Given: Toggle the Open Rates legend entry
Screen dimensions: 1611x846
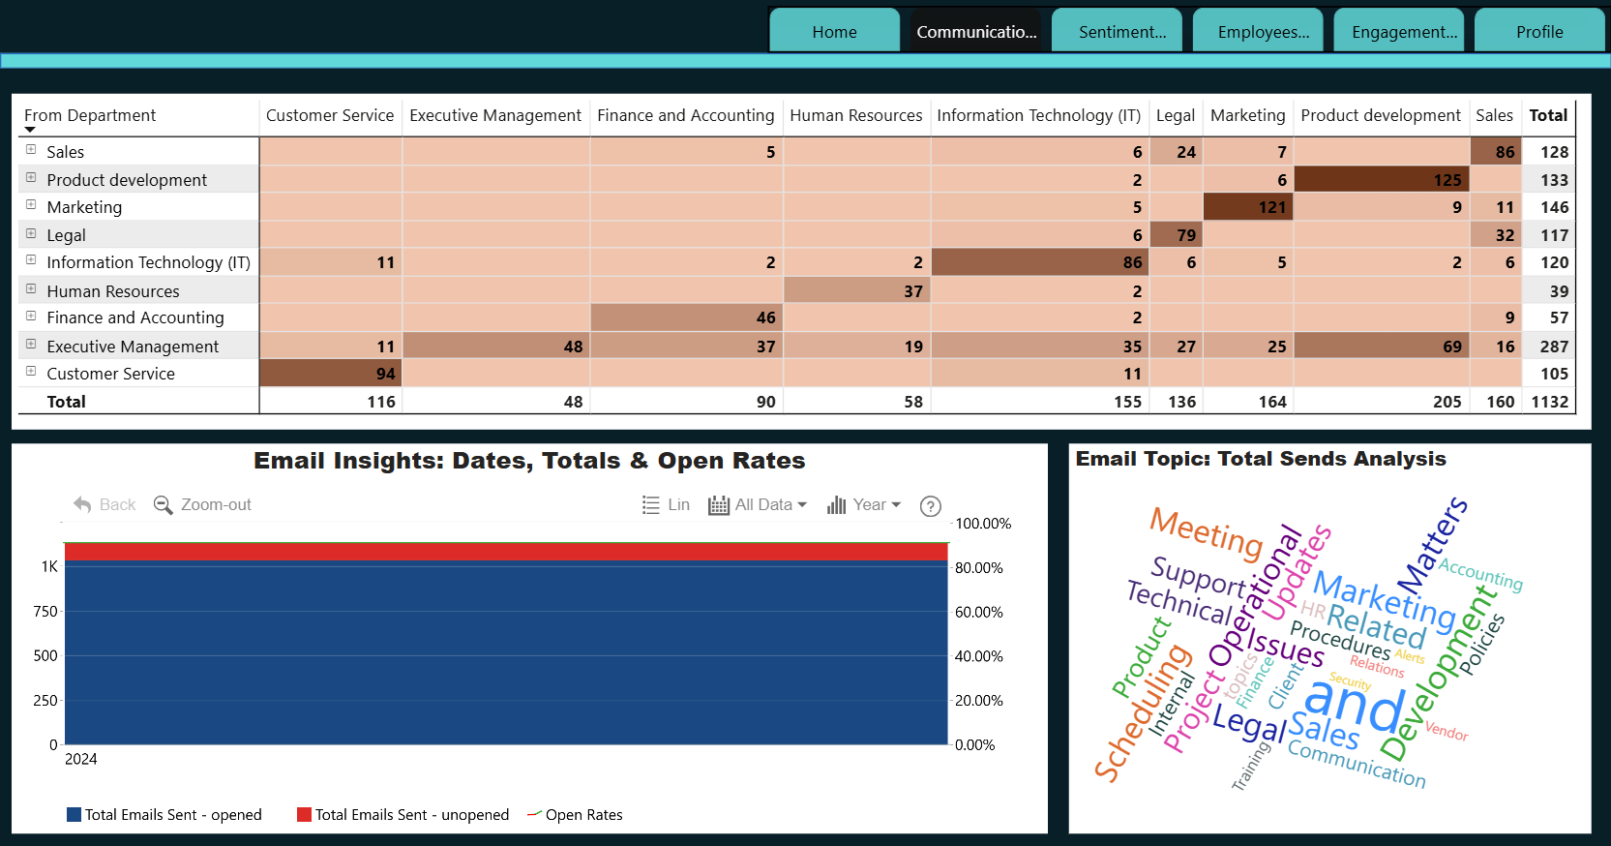Looking at the screenshot, I should 575,815.
